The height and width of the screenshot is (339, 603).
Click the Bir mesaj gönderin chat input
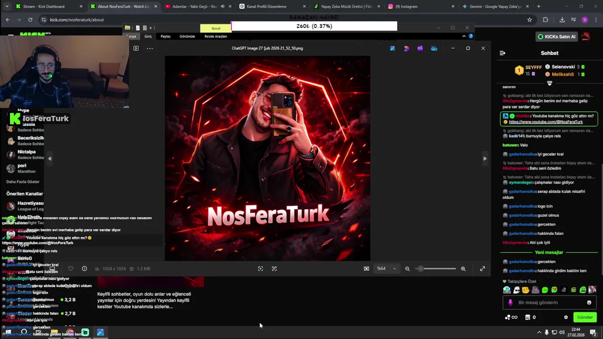pos(549,303)
